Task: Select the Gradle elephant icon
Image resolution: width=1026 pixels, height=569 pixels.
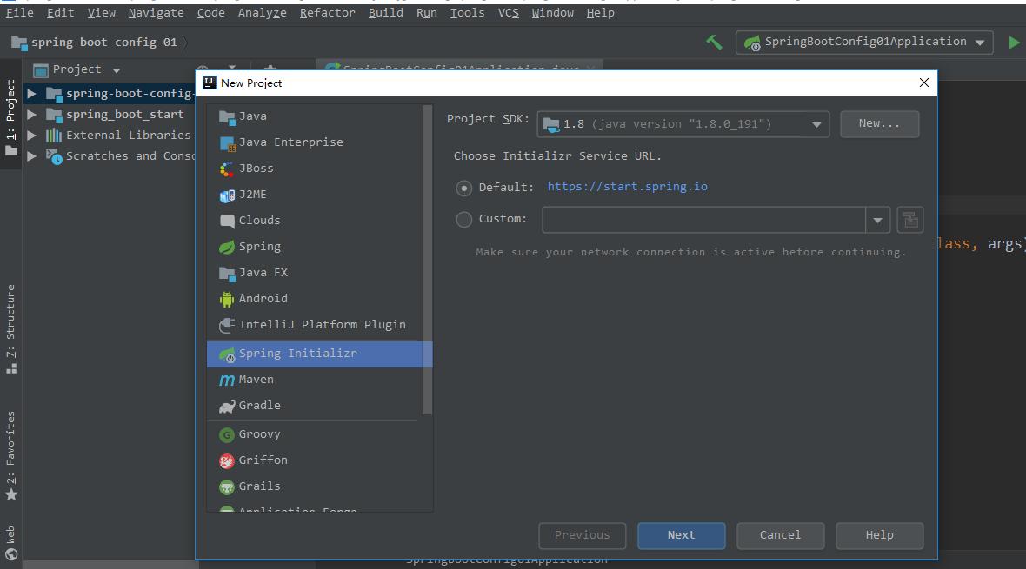Action: point(226,407)
